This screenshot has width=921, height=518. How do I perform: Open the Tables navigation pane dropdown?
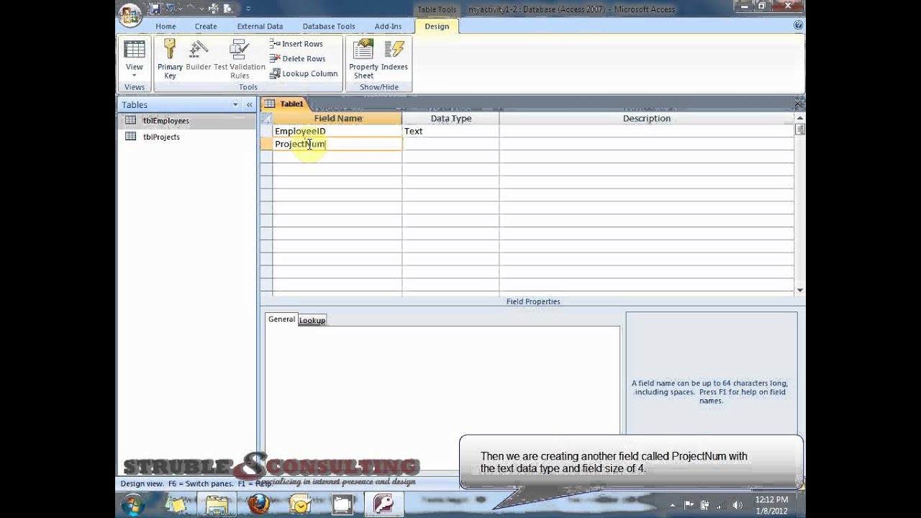coord(235,104)
